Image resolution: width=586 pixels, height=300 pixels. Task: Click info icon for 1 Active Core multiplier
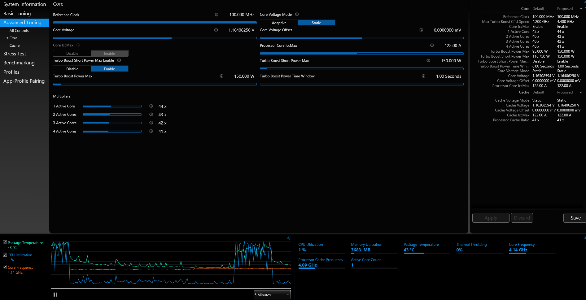(151, 106)
